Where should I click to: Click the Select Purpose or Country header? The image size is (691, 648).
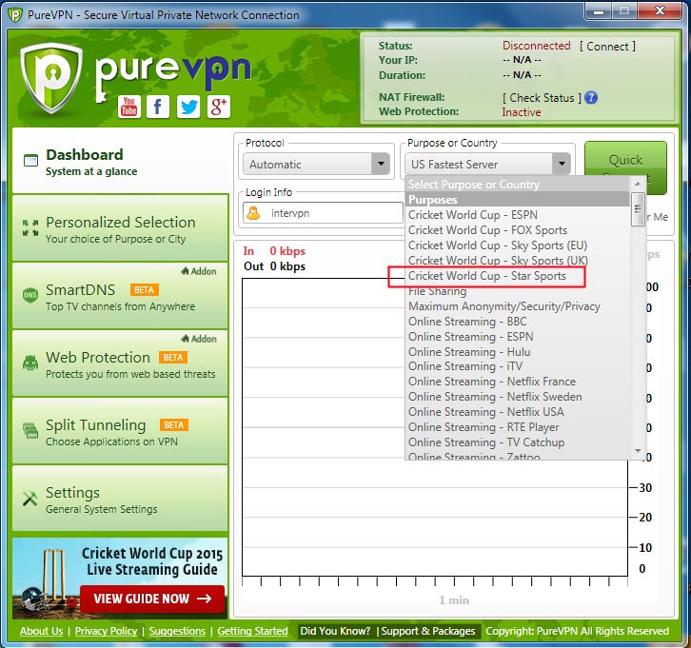(518, 185)
